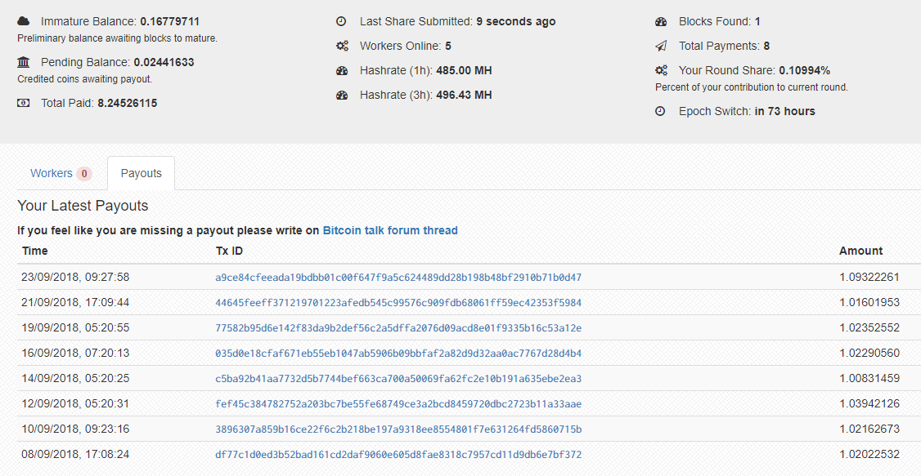The image size is (921, 476).
Task: Click the clock icon by Last Share Submitted
Action: 341,22
